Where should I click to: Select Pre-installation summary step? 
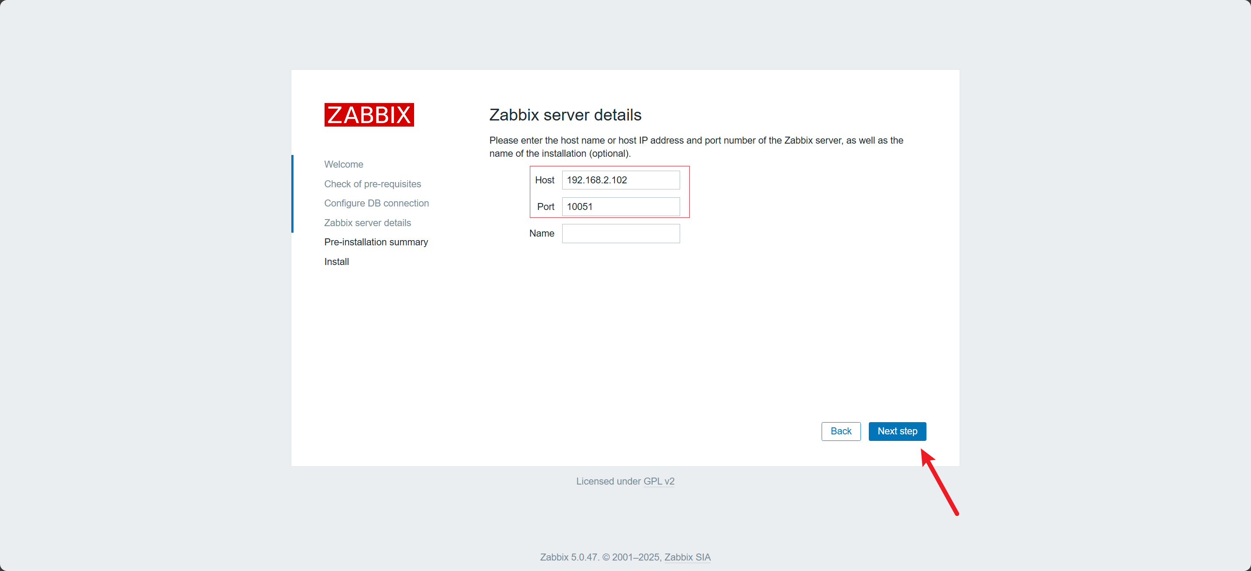pos(376,242)
